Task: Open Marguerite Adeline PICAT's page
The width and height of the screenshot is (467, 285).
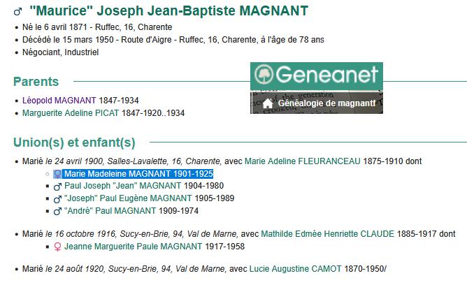Action: coord(71,113)
